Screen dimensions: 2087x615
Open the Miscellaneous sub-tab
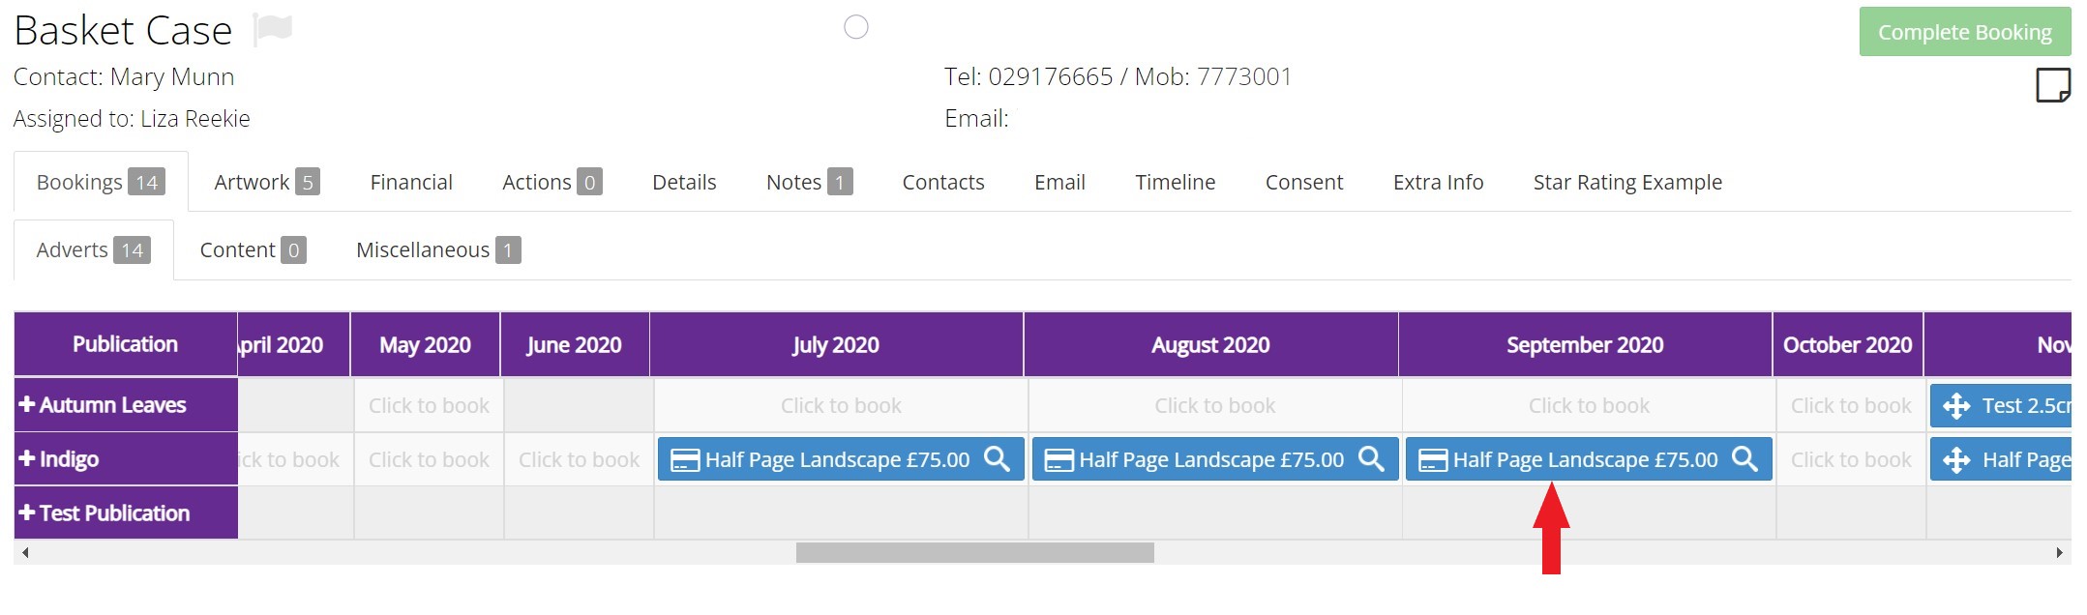point(437,249)
